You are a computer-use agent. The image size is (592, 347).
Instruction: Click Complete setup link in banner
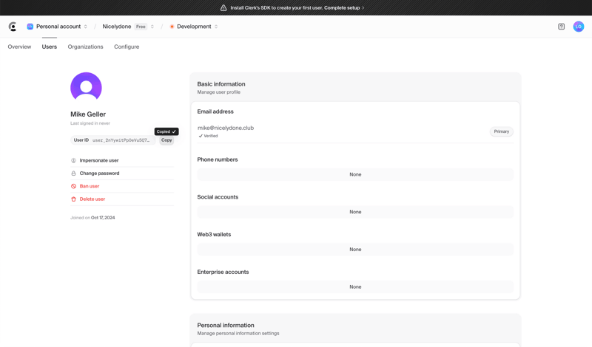[342, 7]
